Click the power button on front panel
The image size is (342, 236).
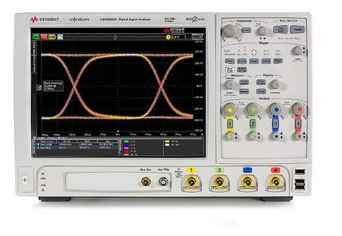[x=25, y=179]
